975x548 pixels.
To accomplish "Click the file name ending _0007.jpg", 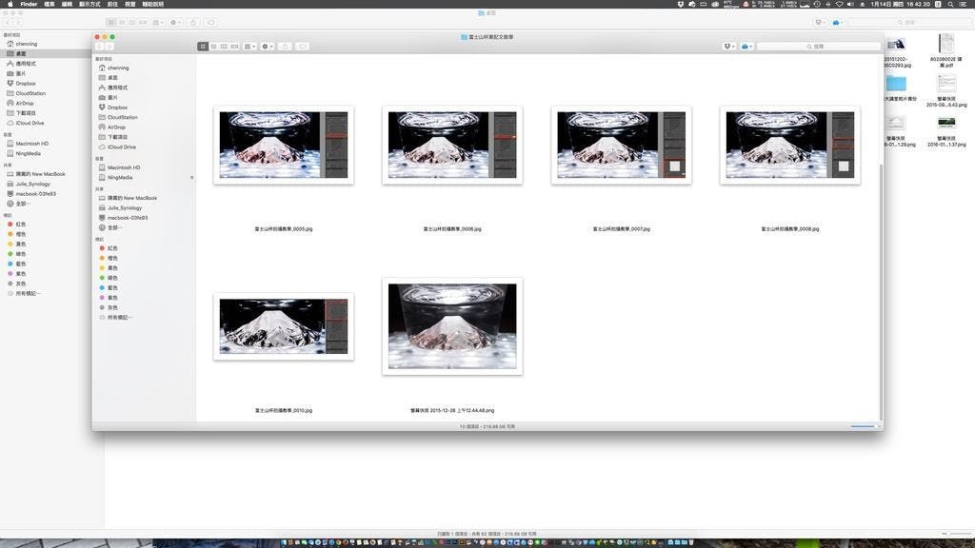I will click(x=621, y=229).
